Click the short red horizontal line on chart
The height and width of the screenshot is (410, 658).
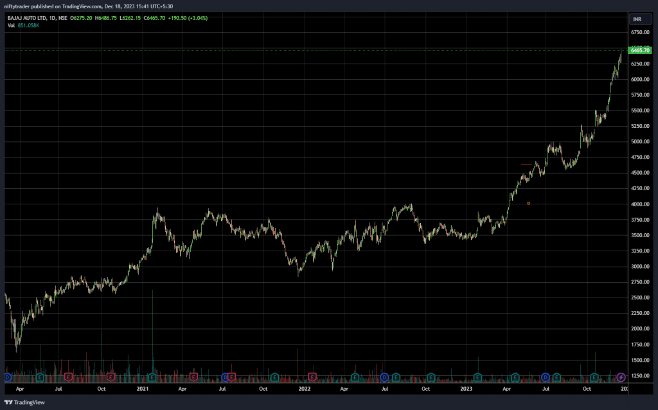(526, 165)
